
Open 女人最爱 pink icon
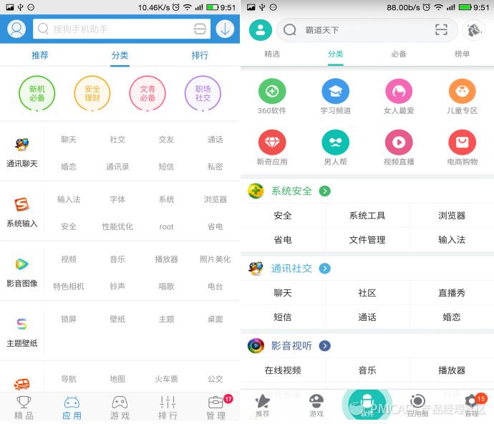pyautogui.click(x=399, y=92)
